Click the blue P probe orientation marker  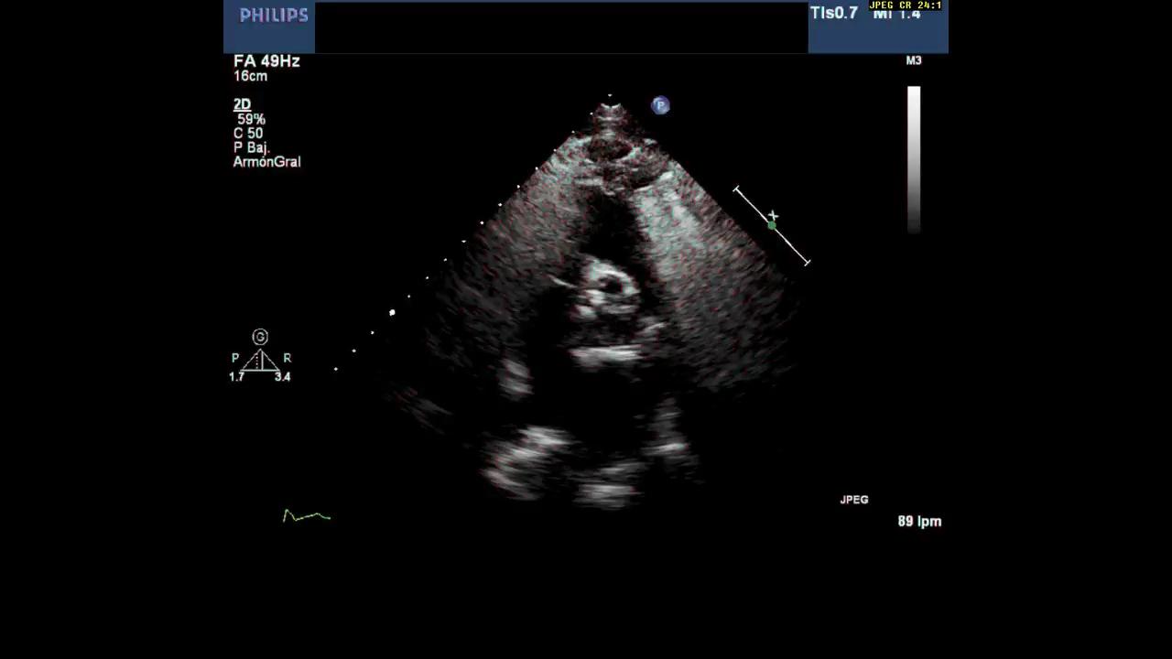[660, 105]
